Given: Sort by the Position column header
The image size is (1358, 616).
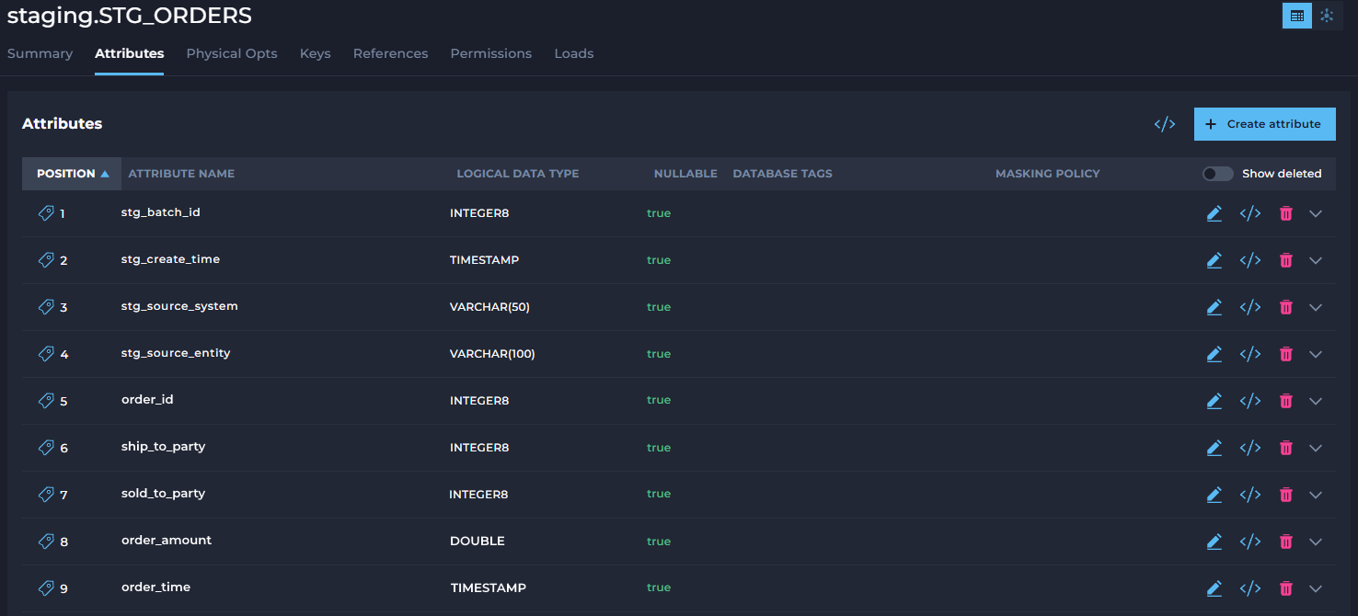Looking at the screenshot, I should [x=72, y=174].
